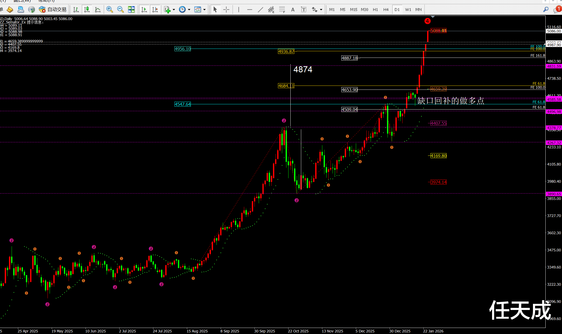This screenshot has width=562, height=334.
Task: Click the zoom out magnifier icon
Action: coord(120,10)
